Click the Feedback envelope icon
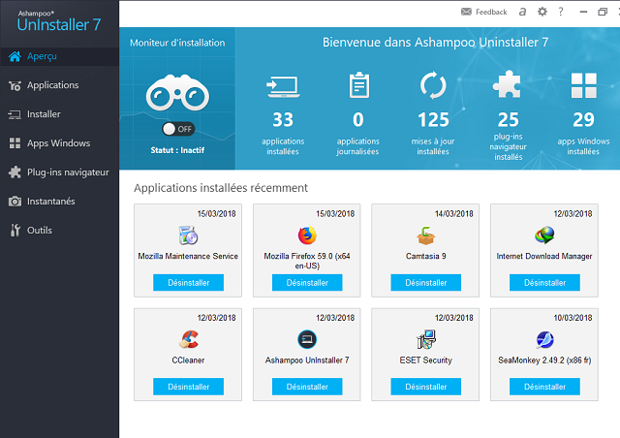This screenshot has width=620, height=438. point(467,12)
